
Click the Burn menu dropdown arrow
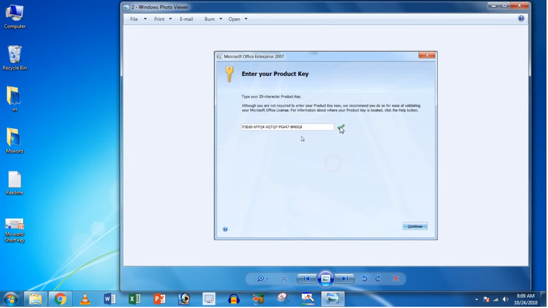[221, 19]
